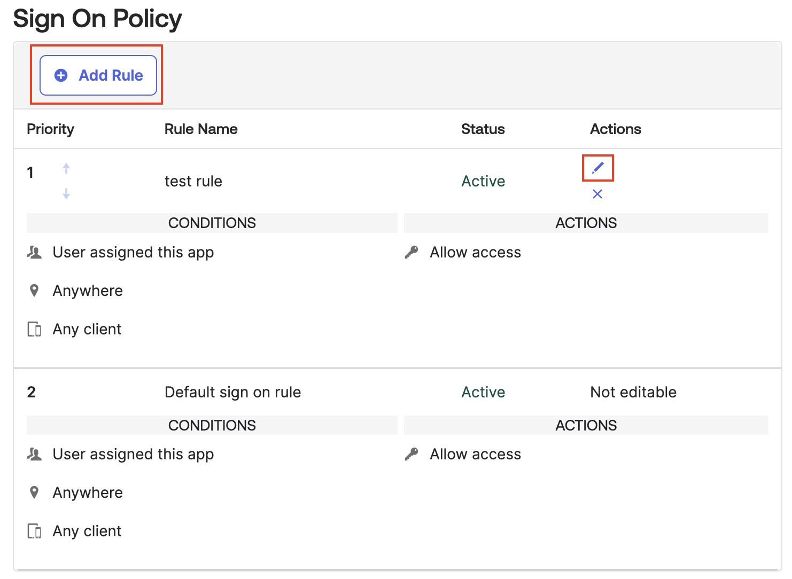Select the 'Default sign on rule' name
The width and height of the screenshot is (792, 579).
[232, 392]
